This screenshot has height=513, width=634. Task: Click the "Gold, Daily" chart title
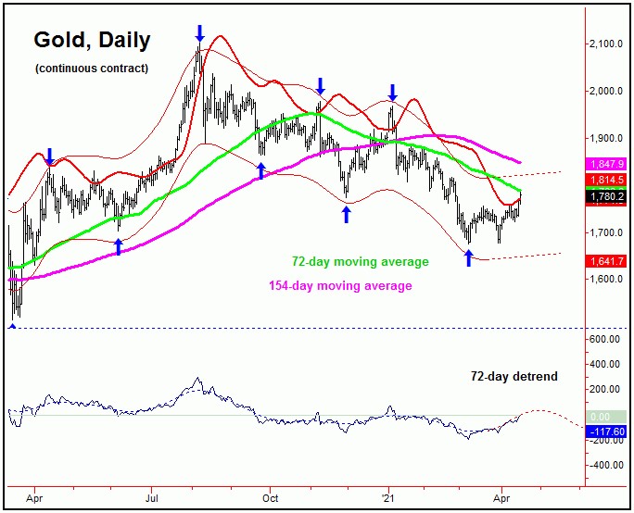pos(92,40)
